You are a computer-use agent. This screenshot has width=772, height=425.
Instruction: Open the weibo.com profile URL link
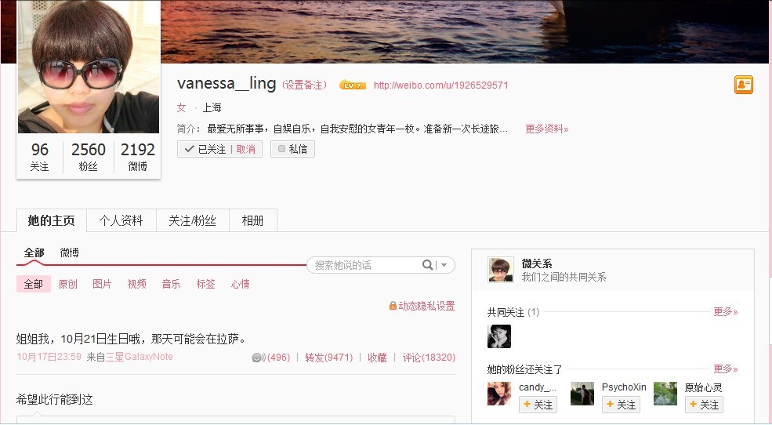pyautogui.click(x=440, y=85)
